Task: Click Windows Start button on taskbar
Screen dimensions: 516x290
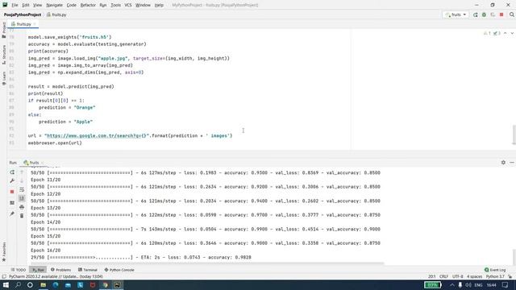Action: click(x=6, y=285)
